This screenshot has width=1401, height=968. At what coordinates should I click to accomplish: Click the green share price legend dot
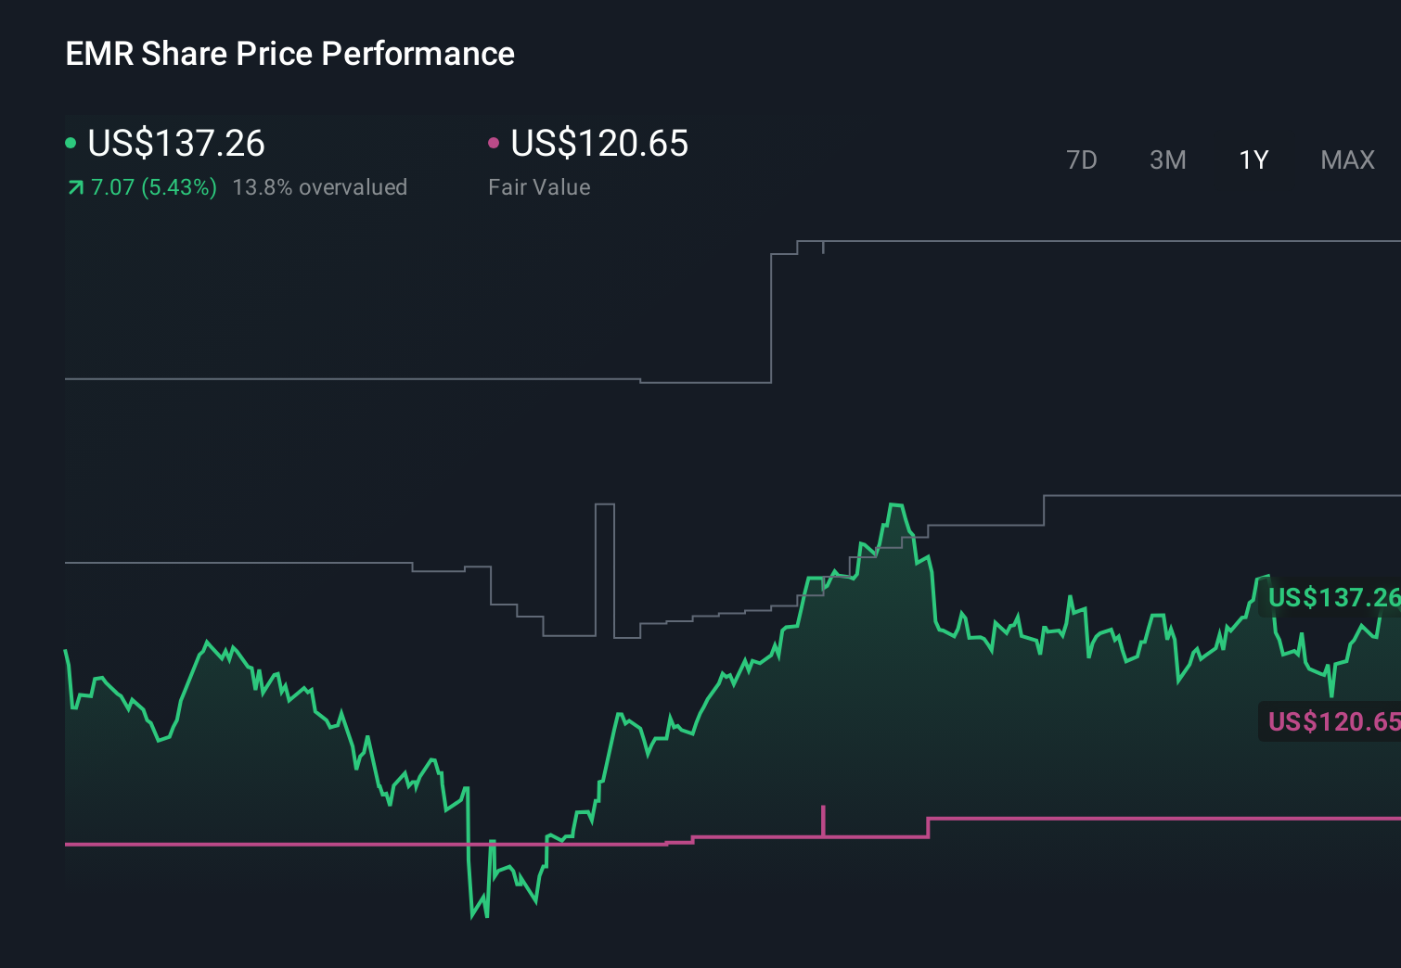click(x=71, y=142)
